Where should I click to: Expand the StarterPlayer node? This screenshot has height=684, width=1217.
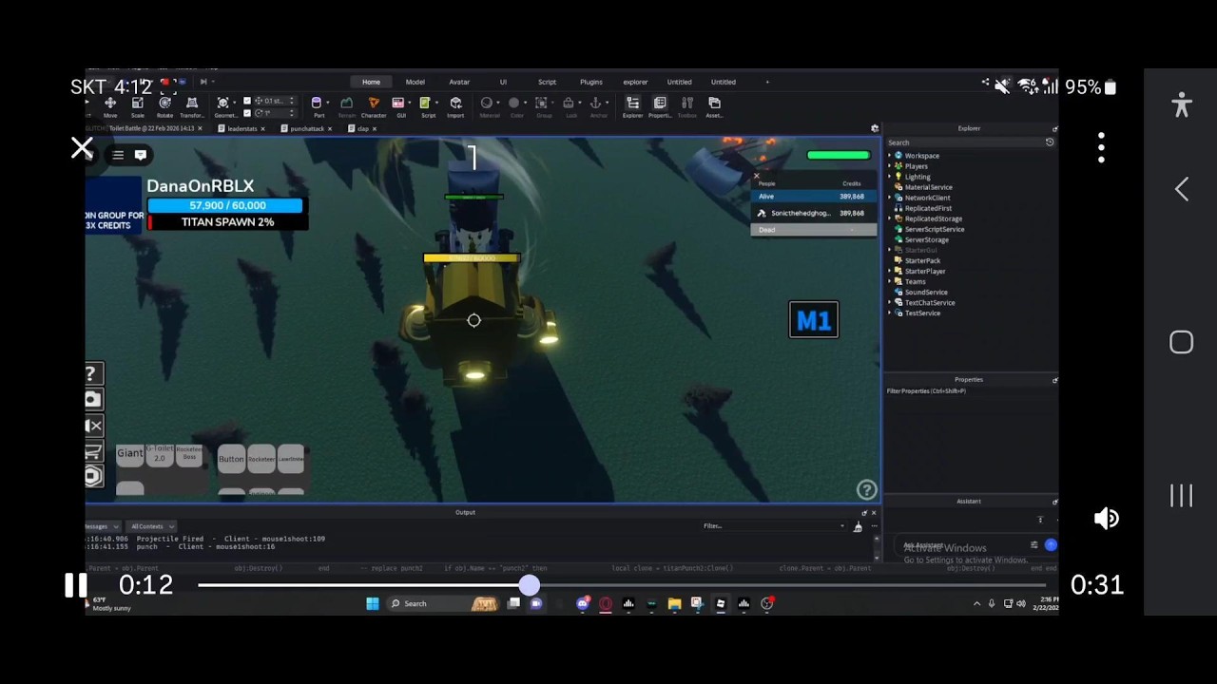pyautogui.click(x=890, y=271)
